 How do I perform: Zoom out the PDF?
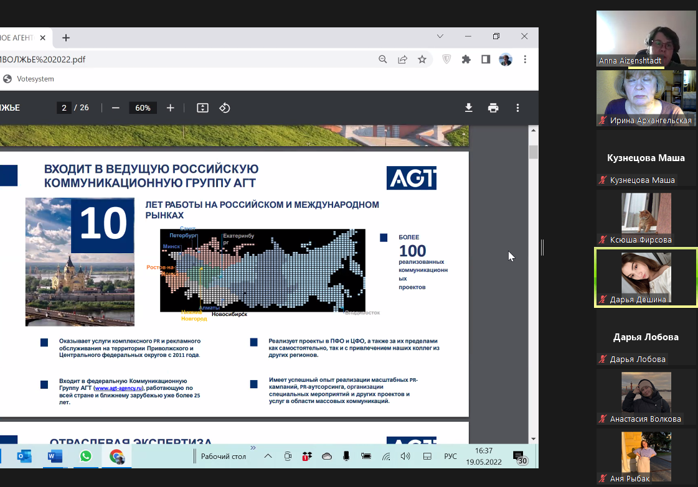[116, 108]
